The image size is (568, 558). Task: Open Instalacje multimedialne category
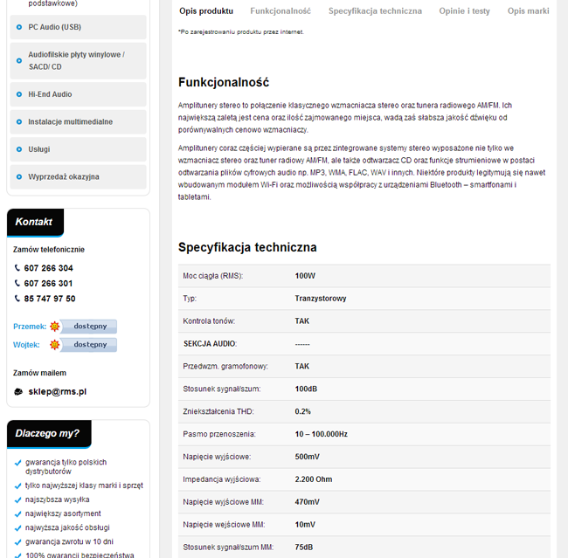pos(79,122)
